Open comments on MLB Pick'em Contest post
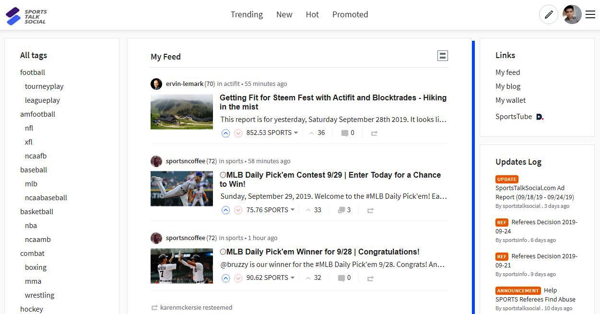This screenshot has width=600, height=314. 344,210
